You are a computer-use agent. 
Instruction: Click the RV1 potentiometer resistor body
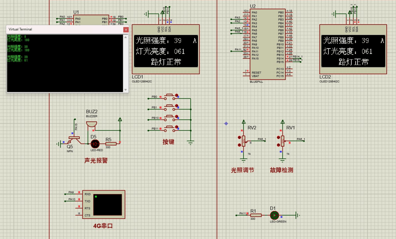coord(282,141)
